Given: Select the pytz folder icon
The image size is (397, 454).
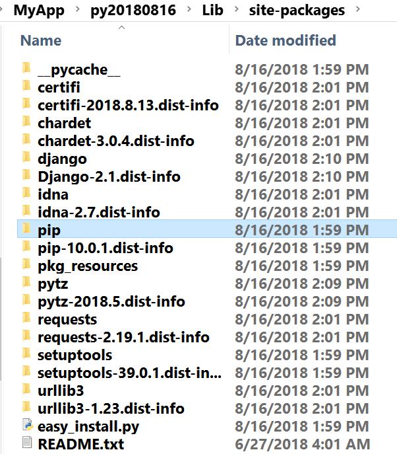Looking at the screenshot, I should coord(26,282).
